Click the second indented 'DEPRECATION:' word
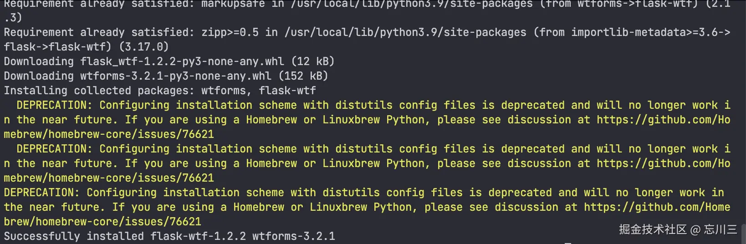This screenshot has height=244, width=746. coord(54,149)
